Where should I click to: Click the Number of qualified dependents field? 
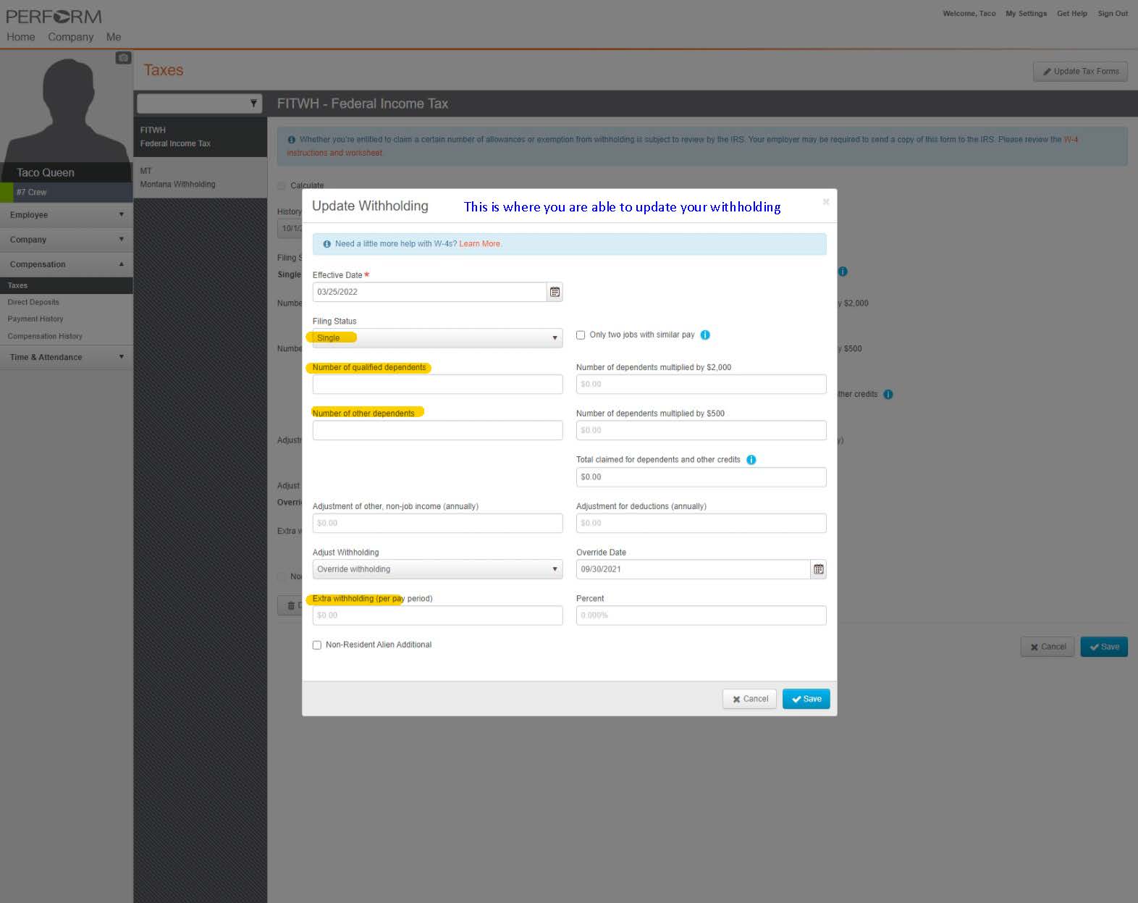click(x=437, y=385)
